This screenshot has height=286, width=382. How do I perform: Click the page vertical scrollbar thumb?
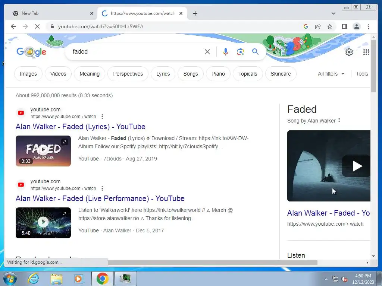click(373, 66)
